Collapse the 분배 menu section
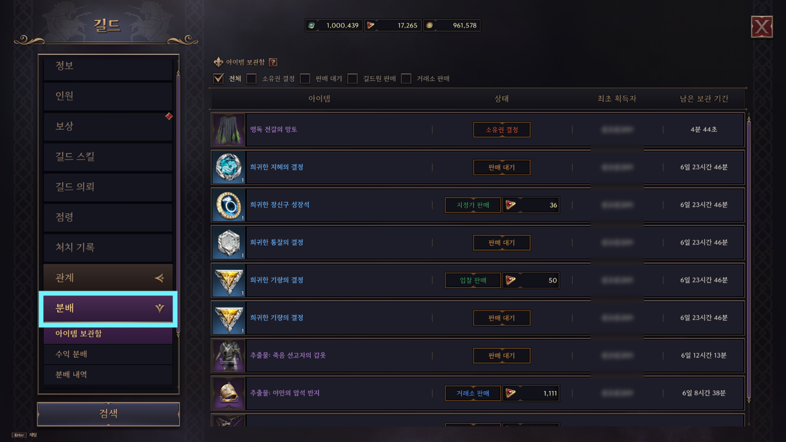 click(160, 308)
